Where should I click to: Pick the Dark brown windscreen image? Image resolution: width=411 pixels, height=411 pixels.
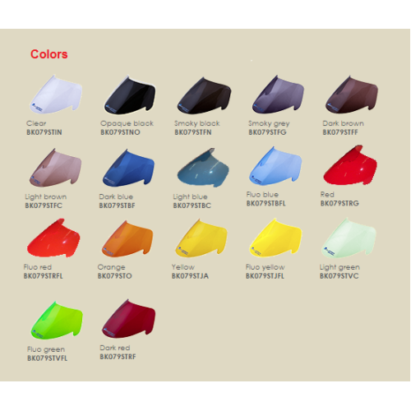[352, 95]
